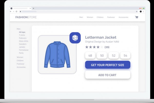Reload the page with refresh icon
Viewport: 154px width, 103px height.
(x=16, y=12)
